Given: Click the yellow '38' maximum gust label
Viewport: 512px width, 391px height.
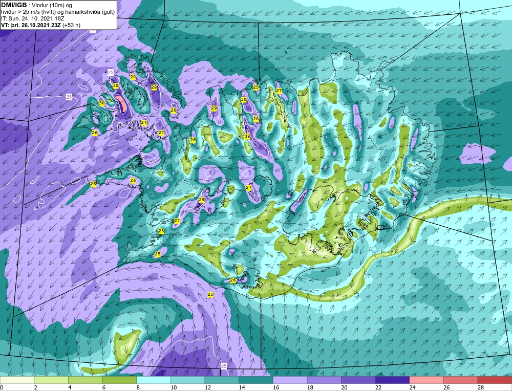Looking at the screenshot, I should (x=247, y=137).
